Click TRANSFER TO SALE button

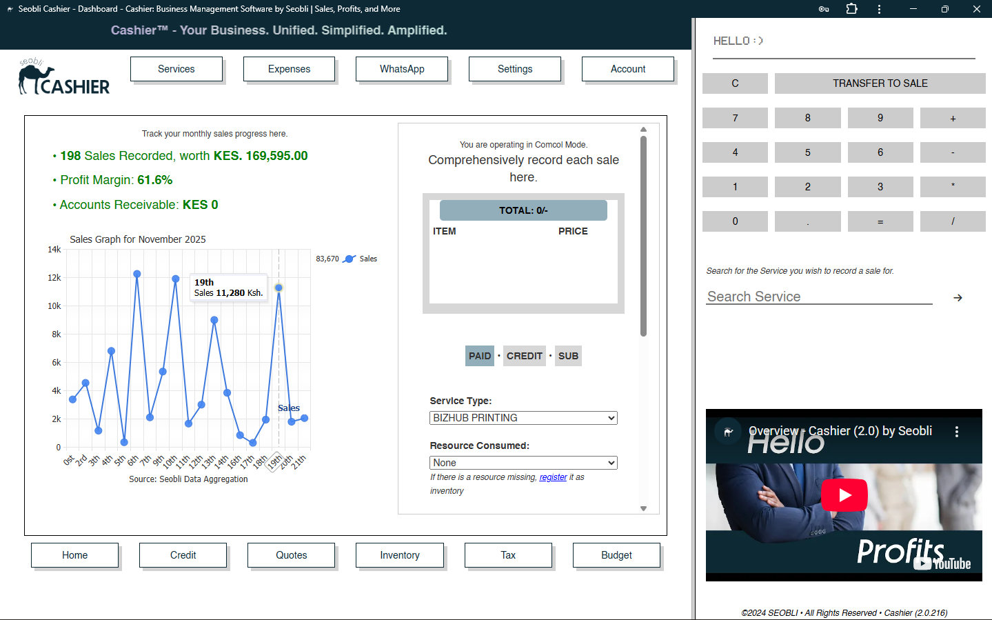point(880,83)
